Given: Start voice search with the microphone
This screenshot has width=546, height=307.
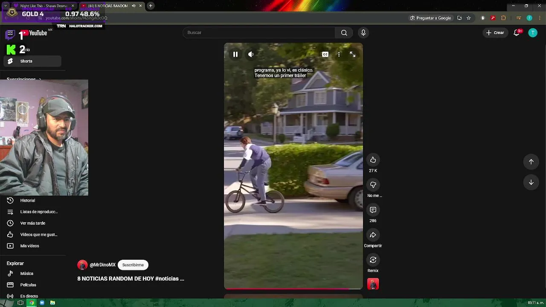Looking at the screenshot, I should (x=363, y=33).
